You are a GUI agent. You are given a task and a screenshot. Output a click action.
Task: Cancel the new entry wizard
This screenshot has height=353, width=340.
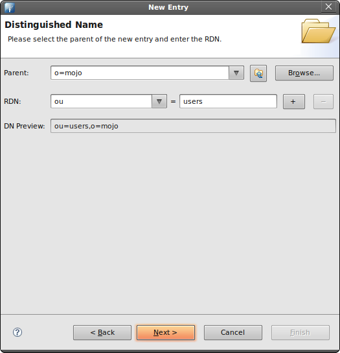[x=232, y=332]
